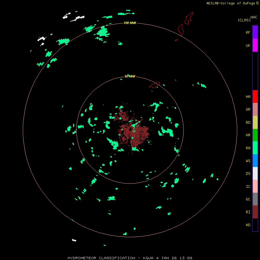The width and height of the screenshot is (260, 260).
Task: Click the GC legend label
Action: [248, 199]
